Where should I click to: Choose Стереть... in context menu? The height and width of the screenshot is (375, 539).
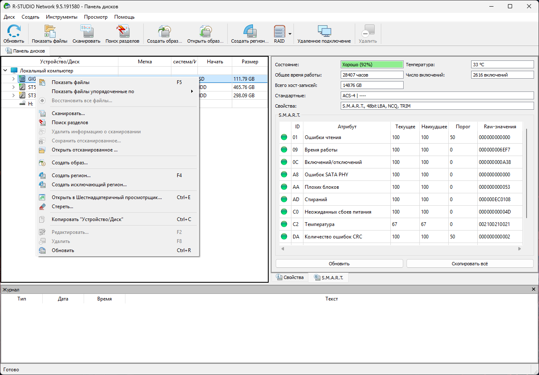click(118, 207)
